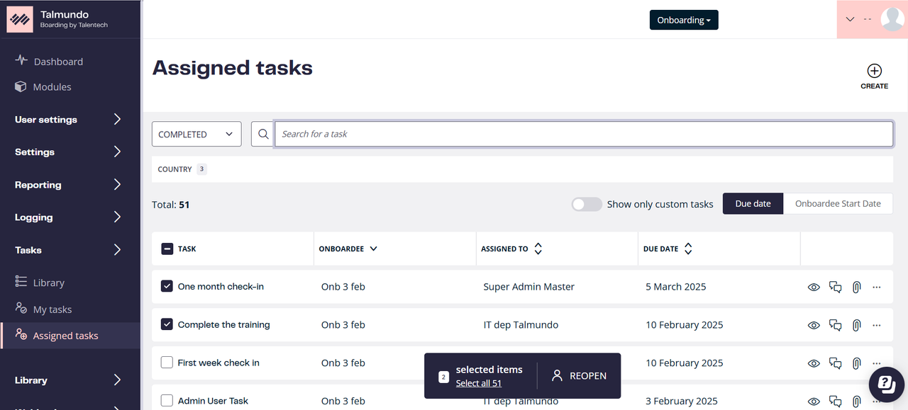Click the user avatar icon
The width and height of the screenshot is (908, 410).
tap(892, 19)
